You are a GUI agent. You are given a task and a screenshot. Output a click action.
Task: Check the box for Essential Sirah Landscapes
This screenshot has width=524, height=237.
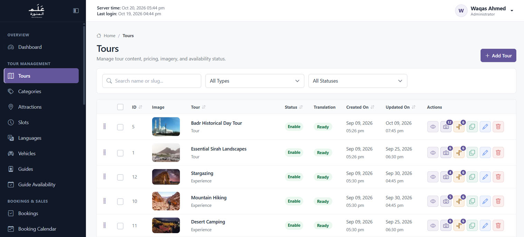[x=120, y=153]
